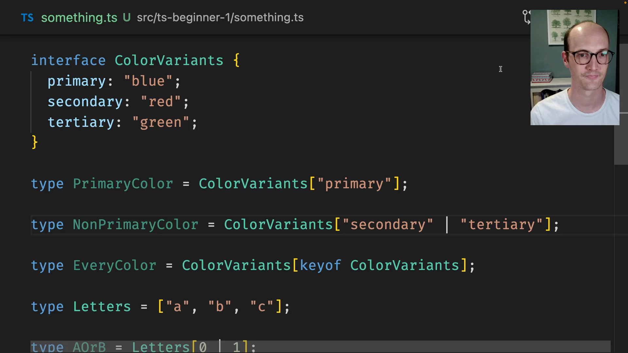This screenshot has width=628, height=353.
Task: Click the U git status badge
Action: click(127, 17)
